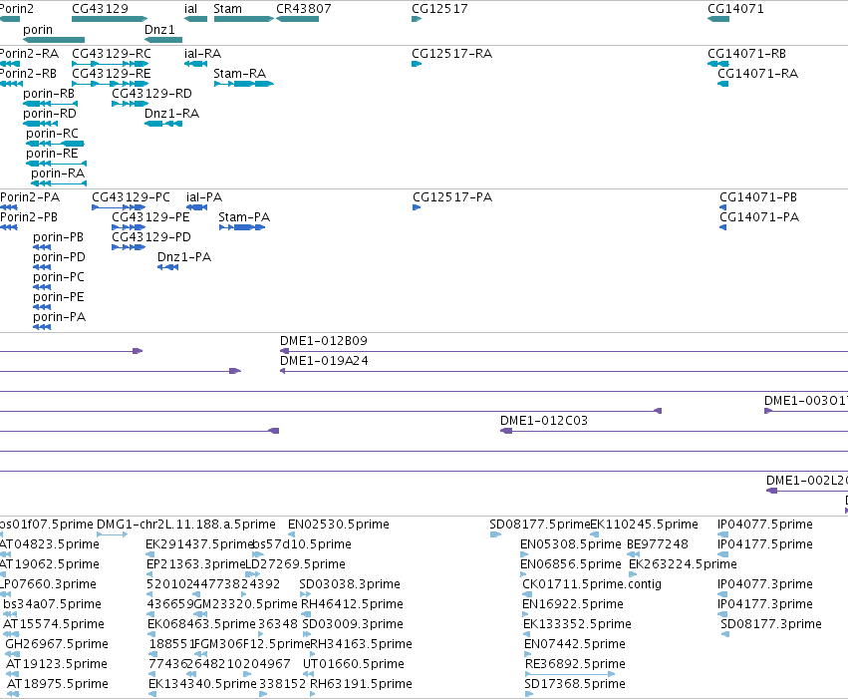Image resolution: width=848 pixels, height=699 pixels.
Task: Select the "EK263224.5prime" EST label
Action: [683, 564]
